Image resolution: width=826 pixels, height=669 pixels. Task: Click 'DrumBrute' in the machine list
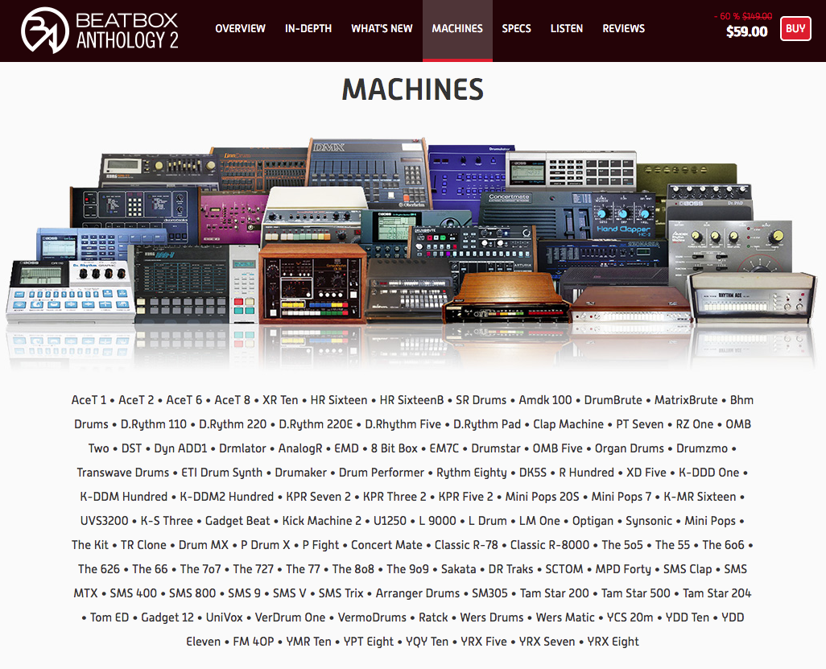[613, 400]
